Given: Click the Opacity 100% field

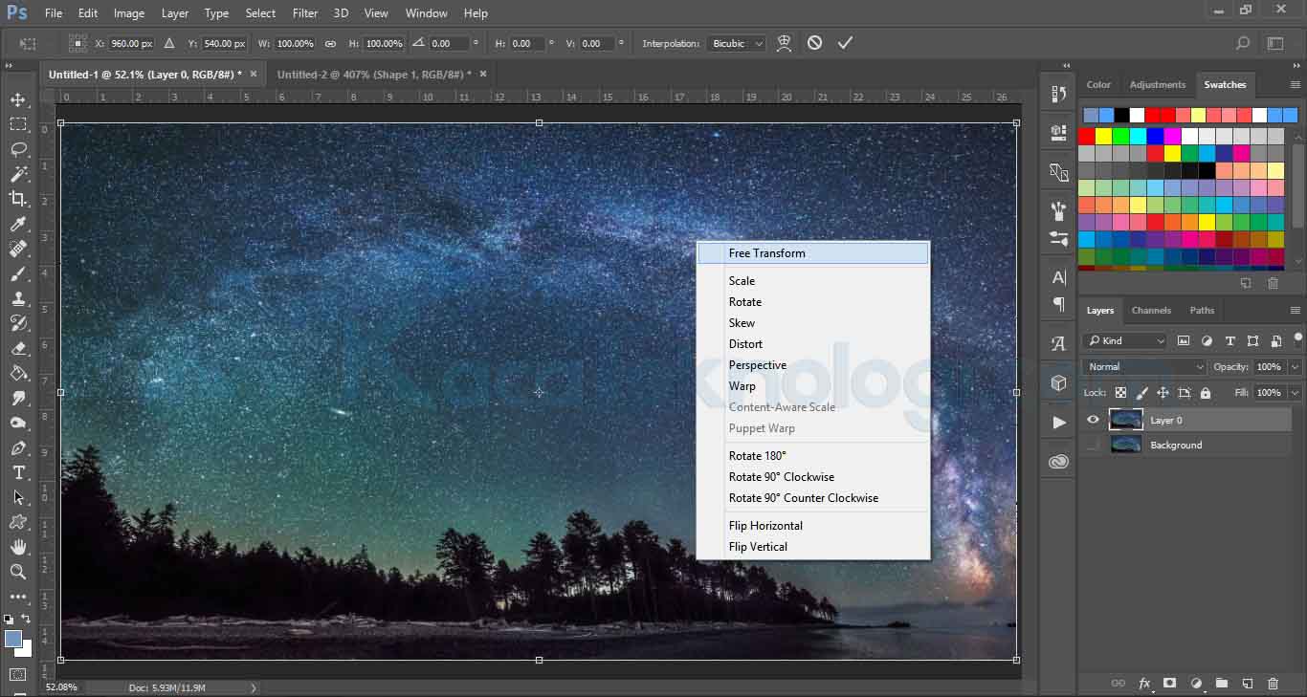Looking at the screenshot, I should coord(1270,366).
